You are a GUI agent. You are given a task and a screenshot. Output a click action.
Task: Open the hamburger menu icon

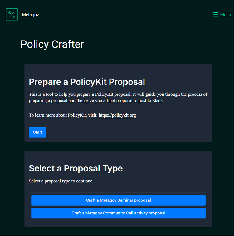(216, 15)
